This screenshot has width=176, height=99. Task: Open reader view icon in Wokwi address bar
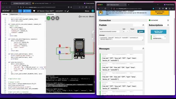[x=68, y=7]
